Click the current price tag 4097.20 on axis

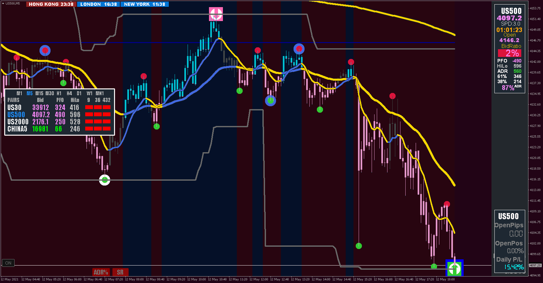point(535,265)
